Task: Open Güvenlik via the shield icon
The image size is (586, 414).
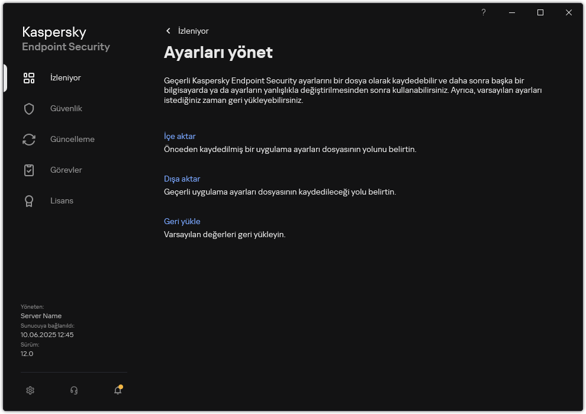Action: pos(29,108)
